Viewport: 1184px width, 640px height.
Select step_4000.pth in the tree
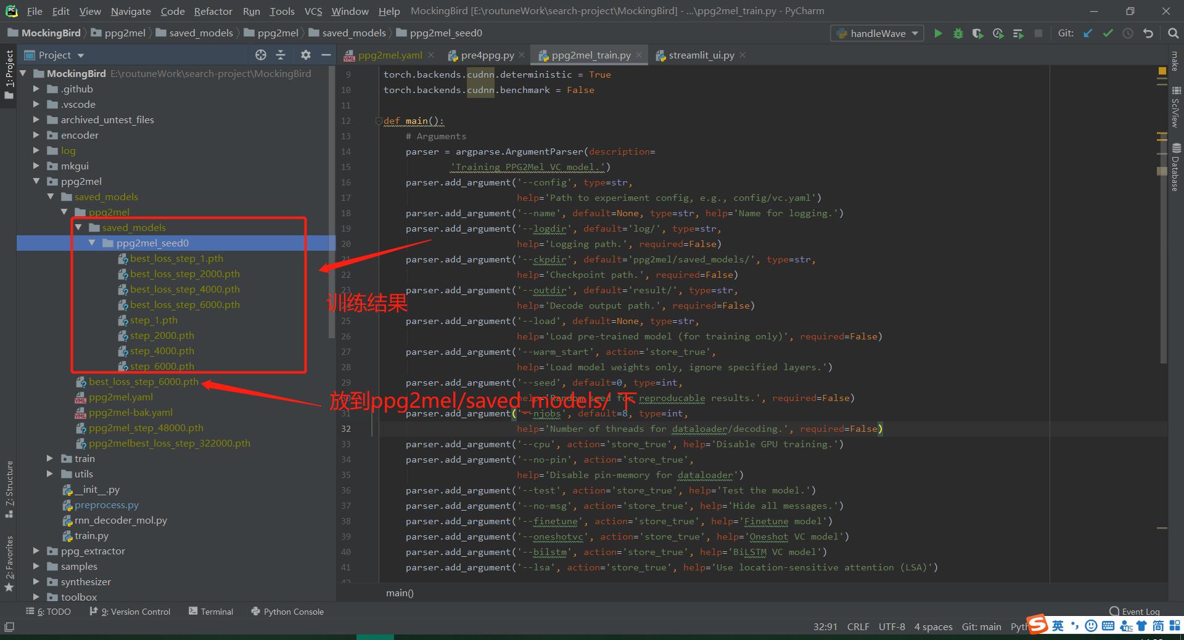coord(162,350)
